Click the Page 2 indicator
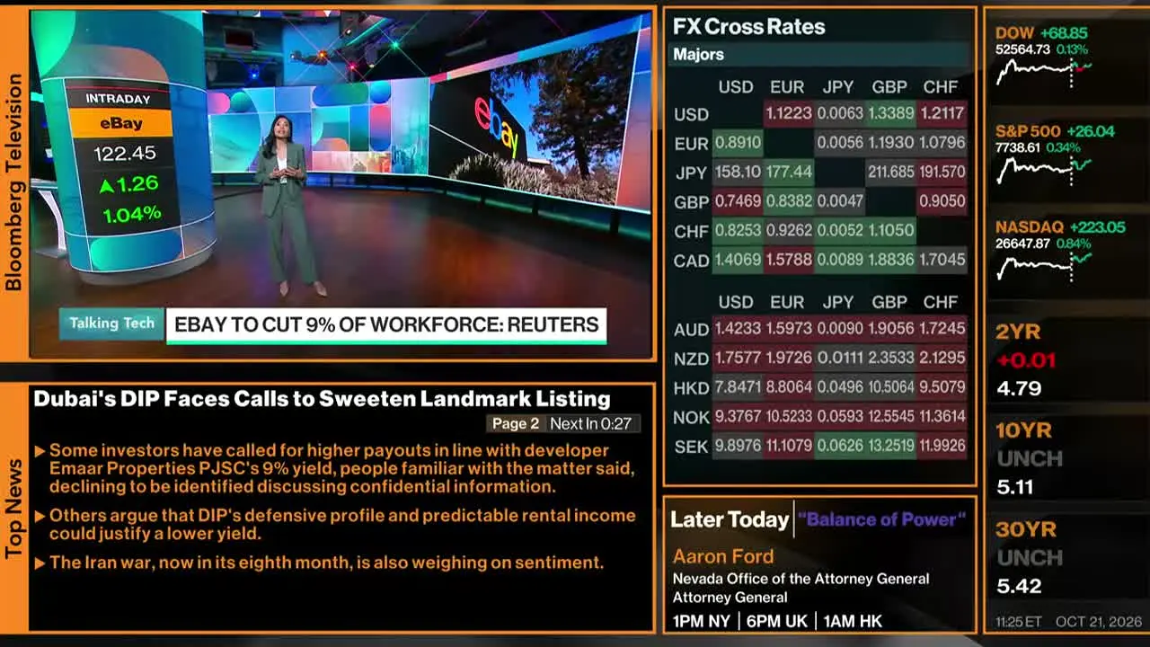The image size is (1150, 647). (x=516, y=424)
